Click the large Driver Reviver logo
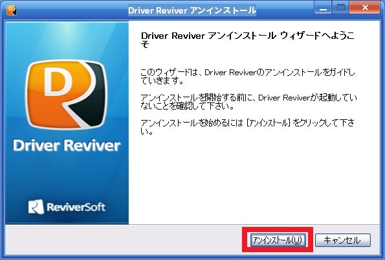Image resolution: width=385 pixels, height=260 pixels. tap(67, 95)
